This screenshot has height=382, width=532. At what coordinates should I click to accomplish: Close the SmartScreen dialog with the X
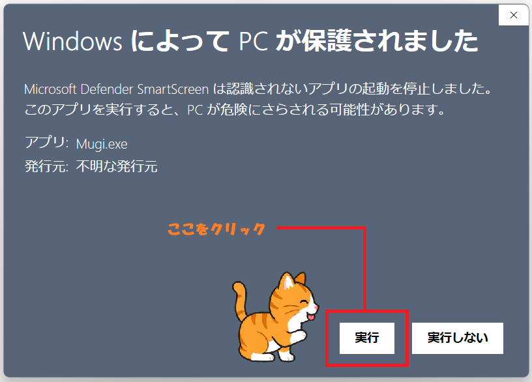pos(513,15)
